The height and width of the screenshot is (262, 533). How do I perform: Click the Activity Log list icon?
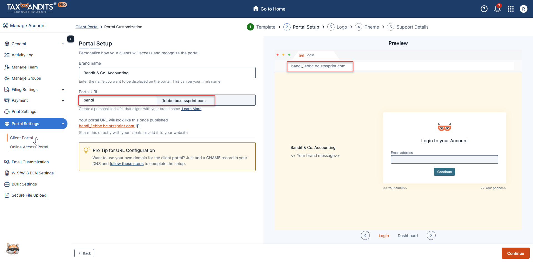point(7,55)
